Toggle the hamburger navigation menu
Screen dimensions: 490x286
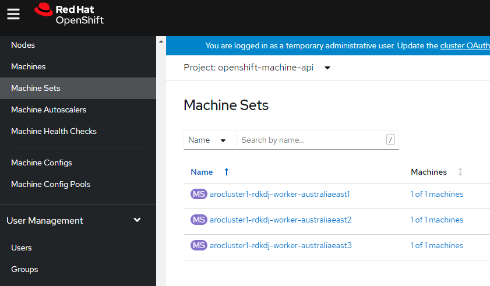click(x=13, y=14)
